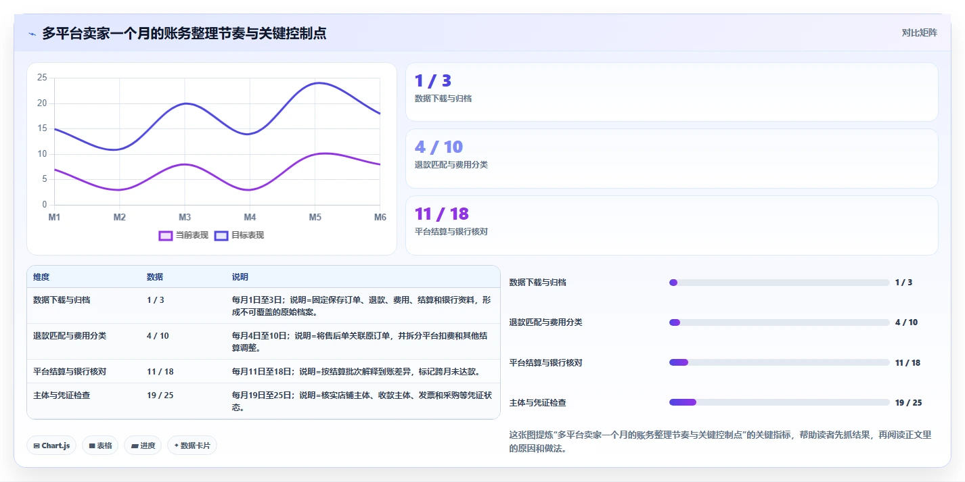Click the 对比矩阵 label in header
This screenshot has height=482, width=965.
919,32
